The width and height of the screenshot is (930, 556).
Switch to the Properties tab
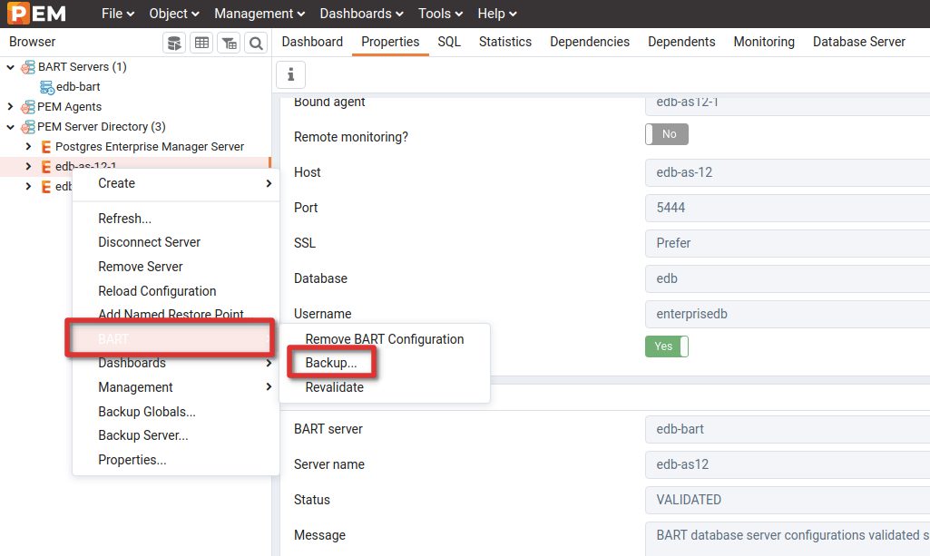[x=390, y=42]
